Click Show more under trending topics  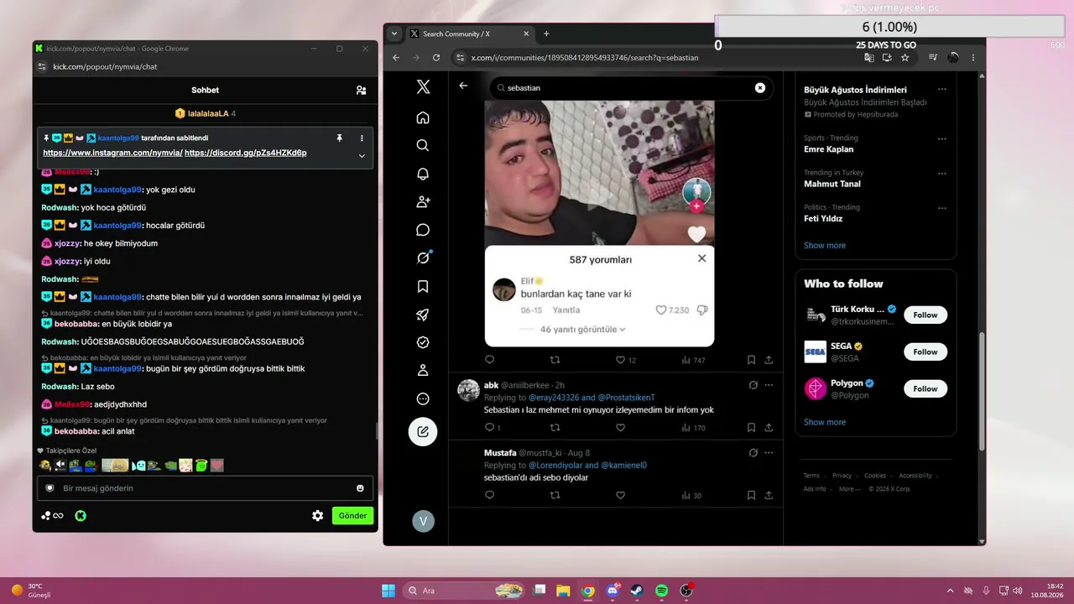[x=825, y=245]
